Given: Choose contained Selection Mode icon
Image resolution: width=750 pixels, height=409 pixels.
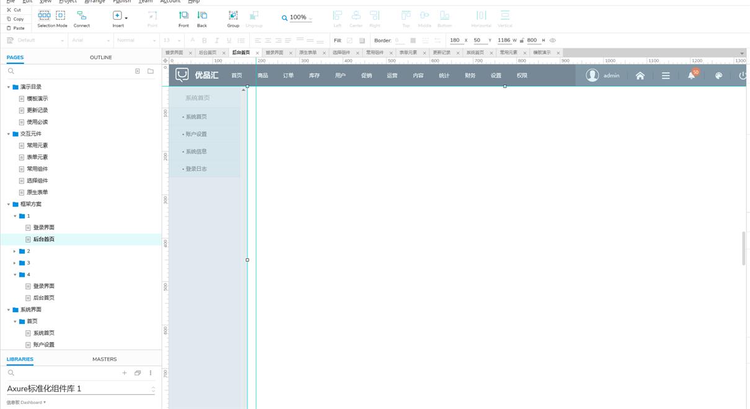Looking at the screenshot, I should tap(60, 15).
